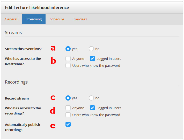Click the 'Recordings' section heading

click(x=16, y=82)
